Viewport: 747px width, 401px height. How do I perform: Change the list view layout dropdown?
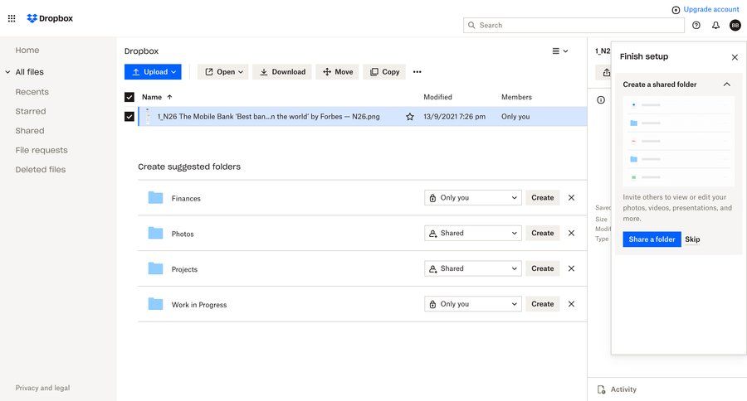(x=559, y=51)
